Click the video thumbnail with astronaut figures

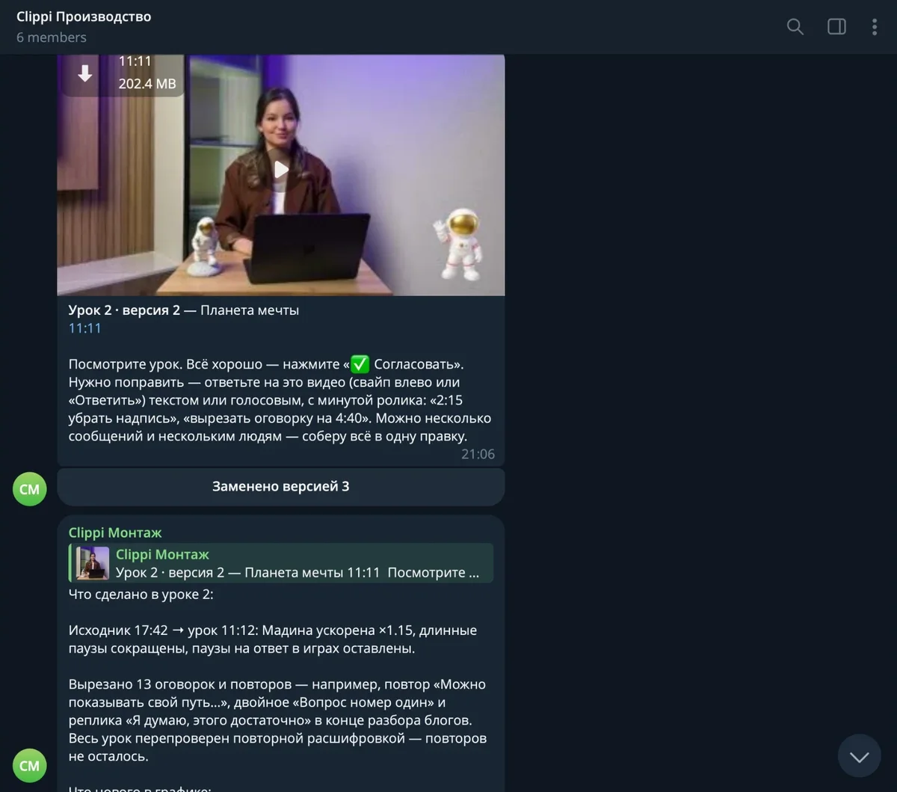click(x=280, y=175)
